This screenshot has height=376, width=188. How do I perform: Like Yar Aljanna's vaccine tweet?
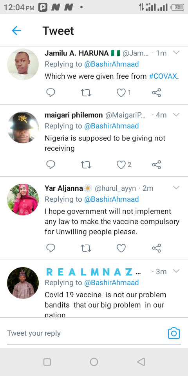pyautogui.click(x=121, y=248)
